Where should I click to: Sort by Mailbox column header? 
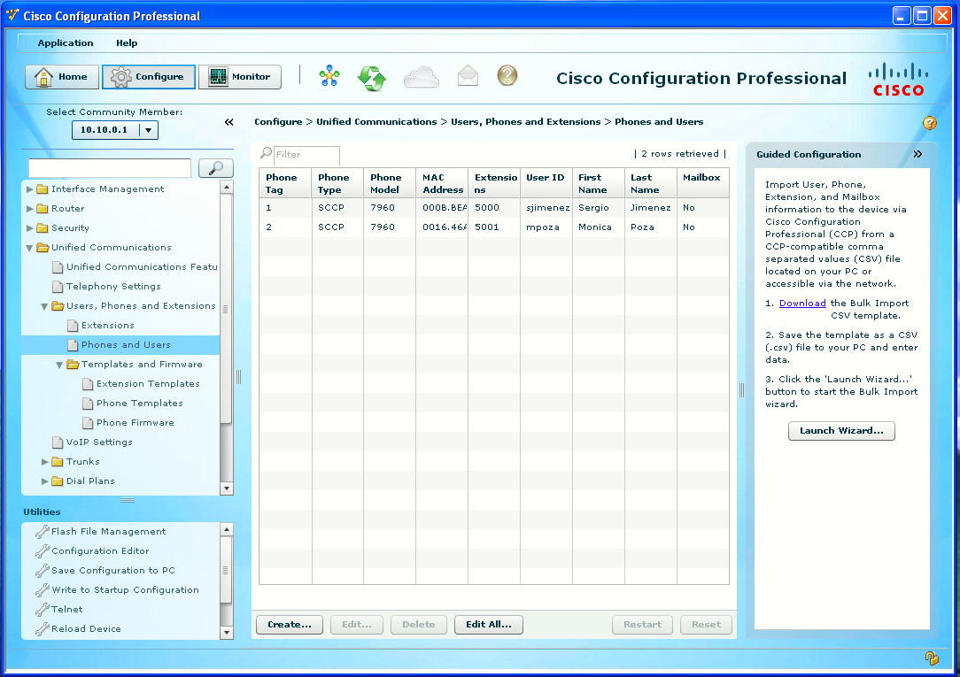tap(703, 183)
